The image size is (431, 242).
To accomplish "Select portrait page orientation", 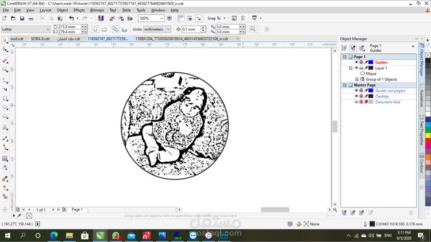I will coord(95,29).
